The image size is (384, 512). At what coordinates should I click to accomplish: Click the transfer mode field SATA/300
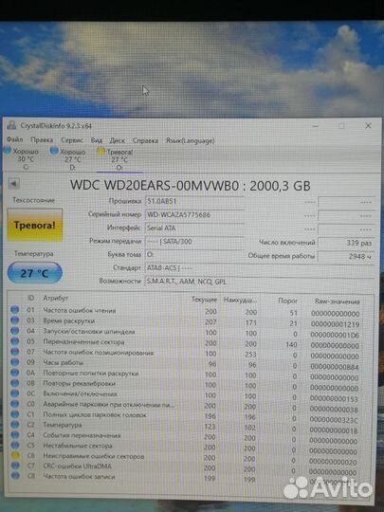click(195, 242)
